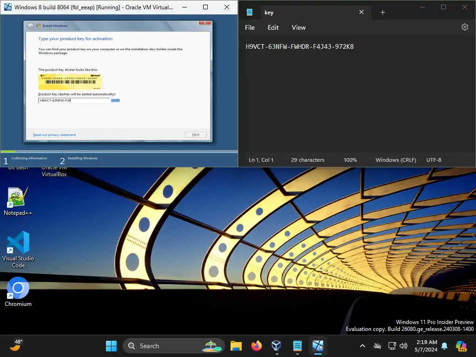
Task: Click the on-screen keyboard icon next to the key field
Action: [x=115, y=100]
